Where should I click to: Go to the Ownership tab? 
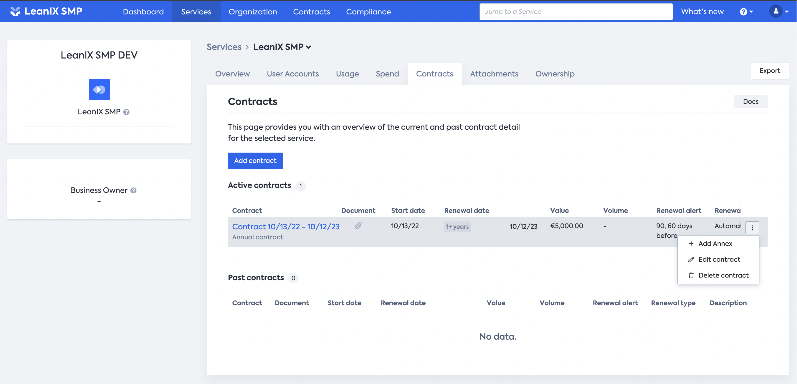point(554,74)
